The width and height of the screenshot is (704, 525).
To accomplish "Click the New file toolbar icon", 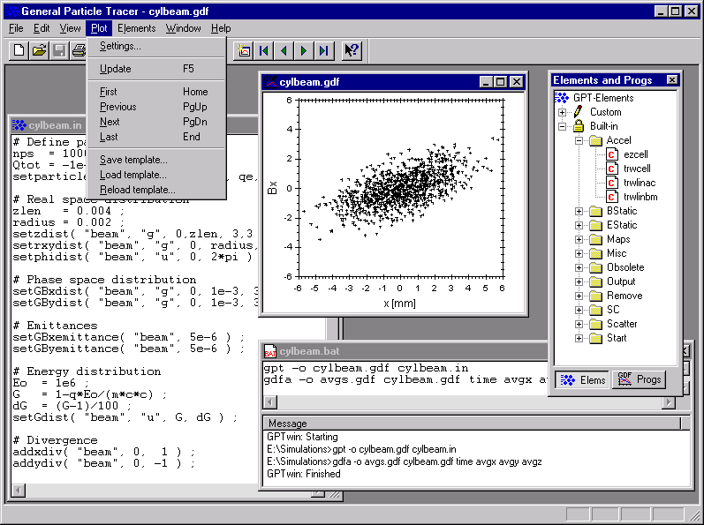I will tap(19, 50).
